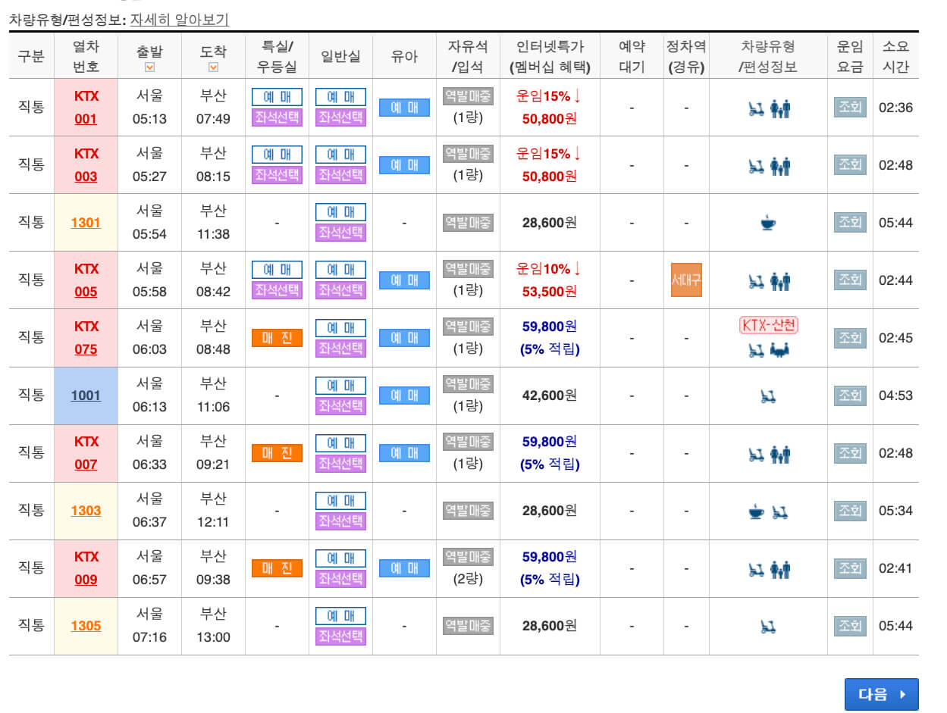Click wheelchair icon in KTX 075 row
947x713 pixels.
pos(756,349)
